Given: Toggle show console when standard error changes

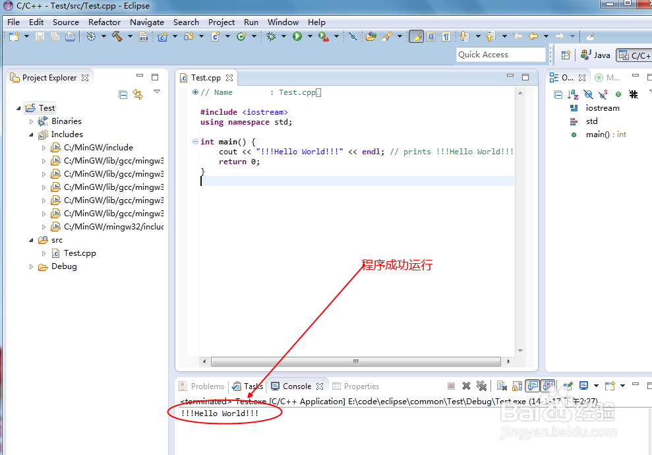Looking at the screenshot, I should tap(548, 386).
